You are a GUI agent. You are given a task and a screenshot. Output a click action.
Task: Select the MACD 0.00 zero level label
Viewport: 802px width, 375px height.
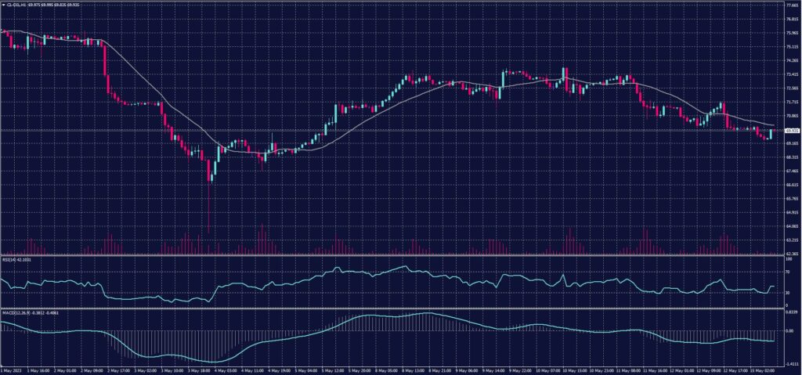[x=789, y=330]
